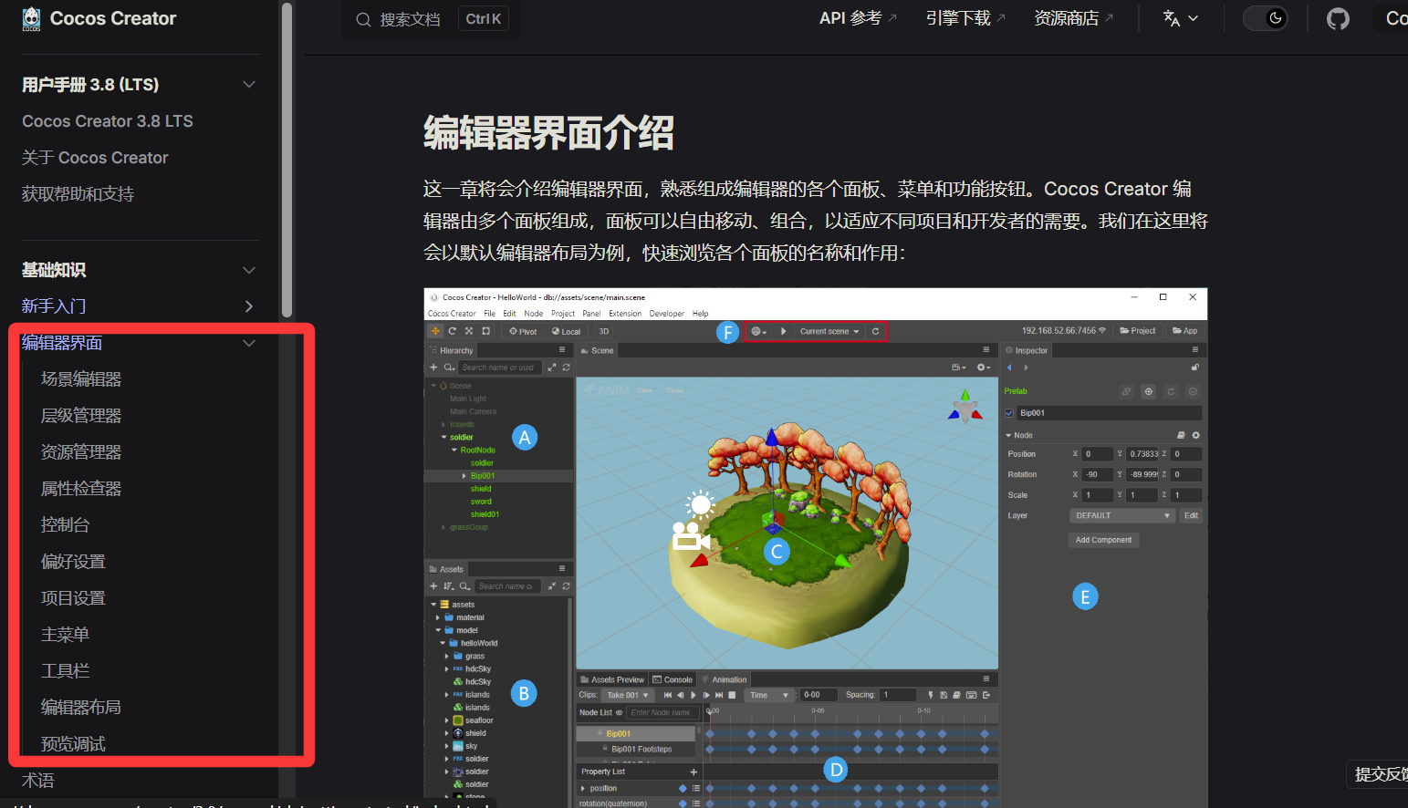
Task: Click the sidebar vertical scrollbar
Action: 287,161
